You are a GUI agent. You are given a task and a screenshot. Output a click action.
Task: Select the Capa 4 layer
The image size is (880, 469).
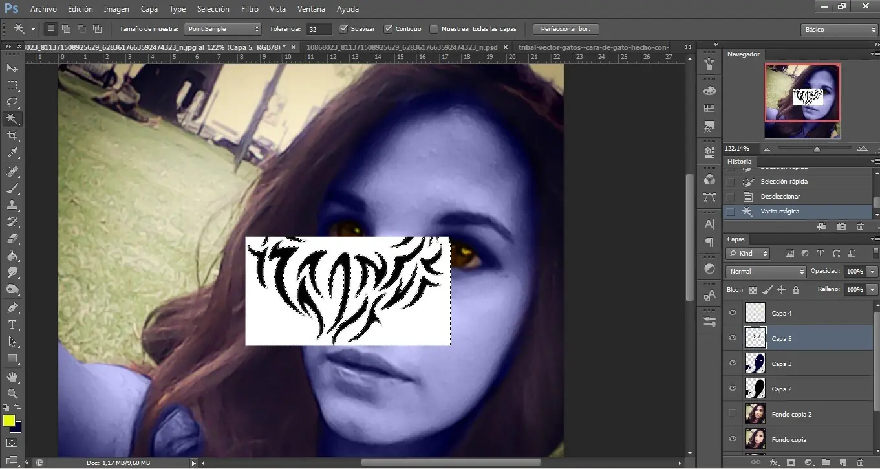[798, 313]
